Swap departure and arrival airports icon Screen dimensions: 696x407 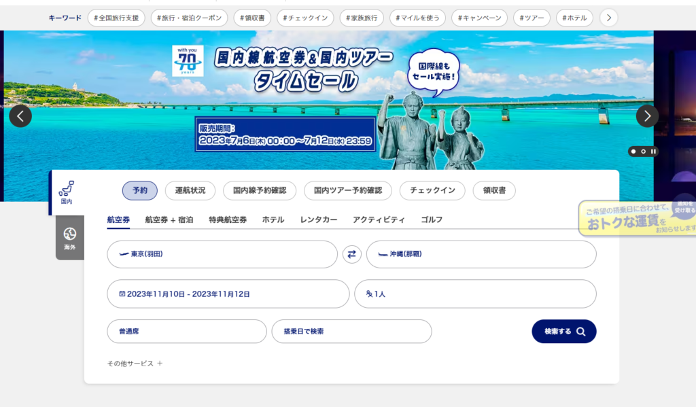351,254
